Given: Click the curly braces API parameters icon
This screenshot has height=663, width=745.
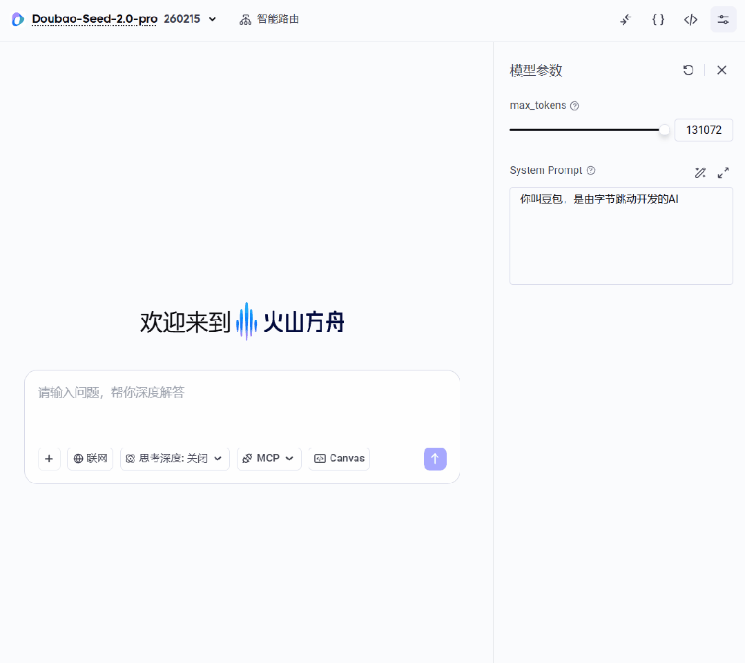Looking at the screenshot, I should (658, 19).
